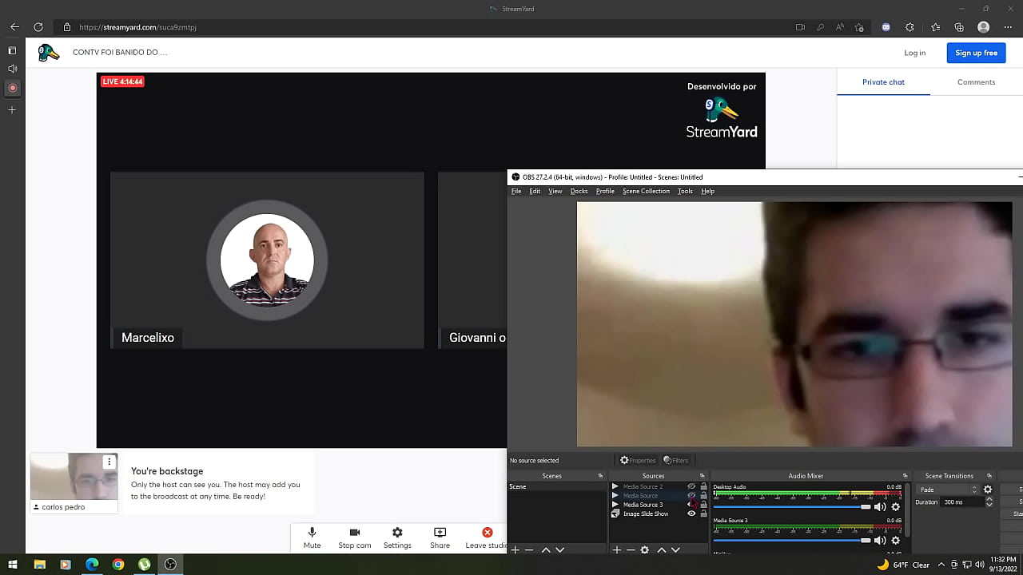The image size is (1023, 575).
Task: Remove a scene with the minus icon
Action: click(x=527, y=550)
